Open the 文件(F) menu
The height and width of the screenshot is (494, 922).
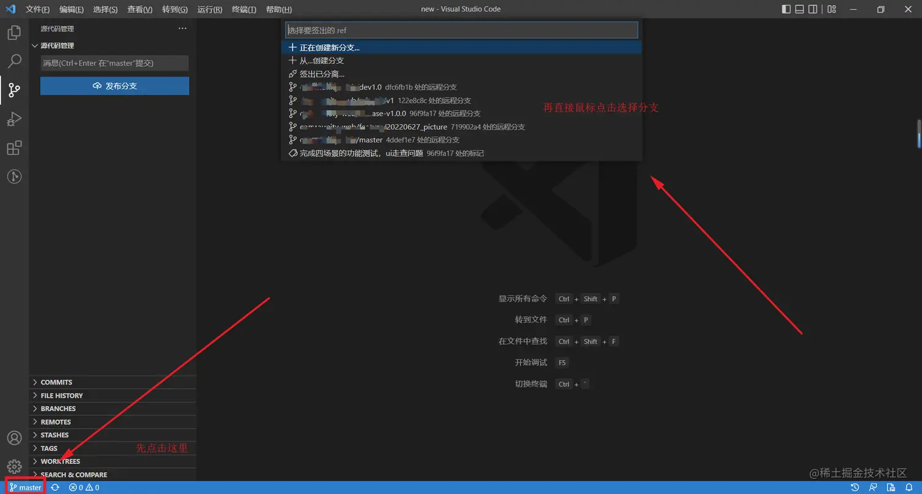pyautogui.click(x=38, y=9)
